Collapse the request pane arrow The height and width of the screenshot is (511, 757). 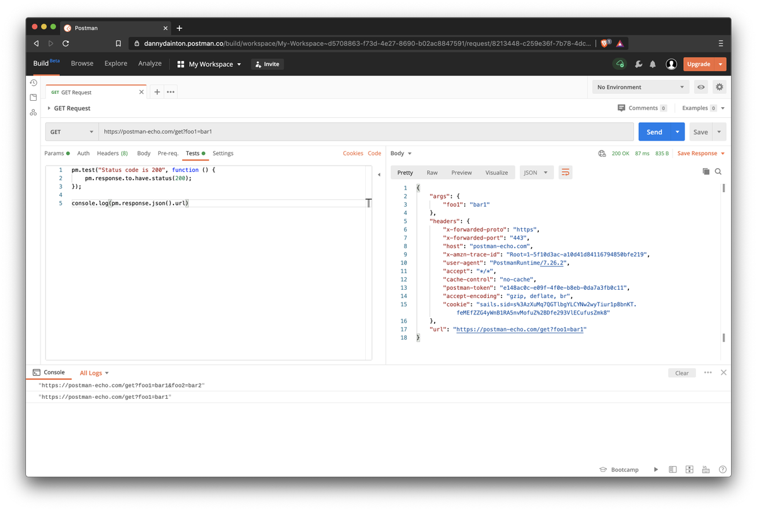[x=379, y=175]
